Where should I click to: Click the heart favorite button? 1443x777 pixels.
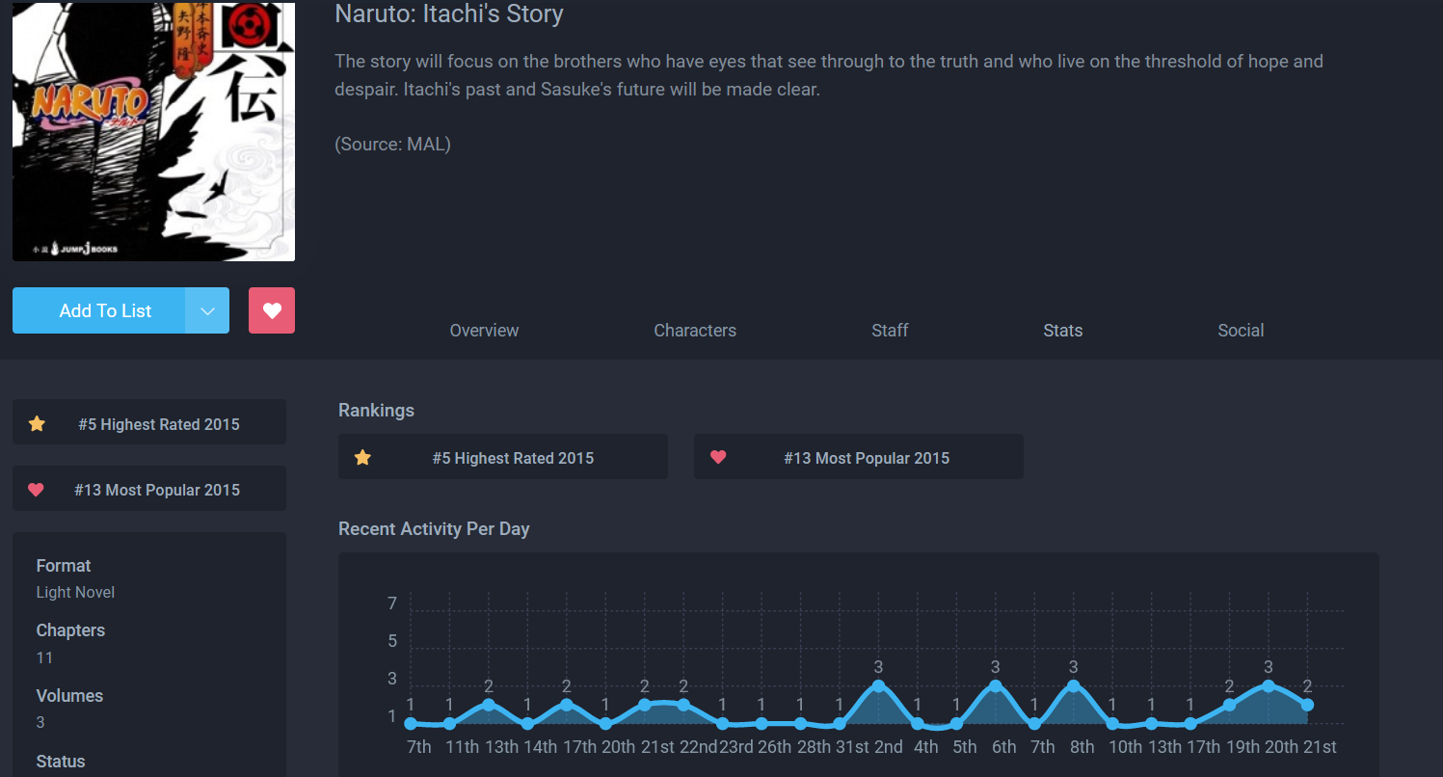pos(272,310)
